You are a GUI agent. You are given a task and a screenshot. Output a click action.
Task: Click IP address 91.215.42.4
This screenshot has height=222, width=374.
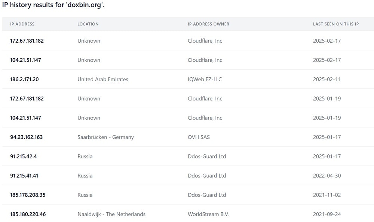(23, 157)
